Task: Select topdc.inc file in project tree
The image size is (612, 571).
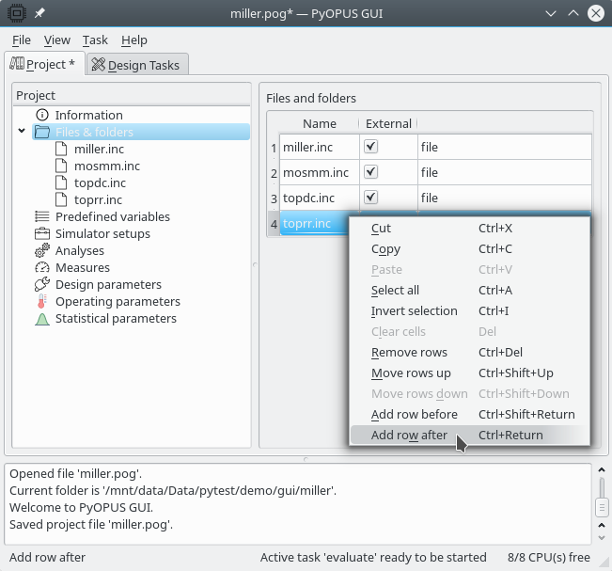Action: pyautogui.click(x=100, y=182)
